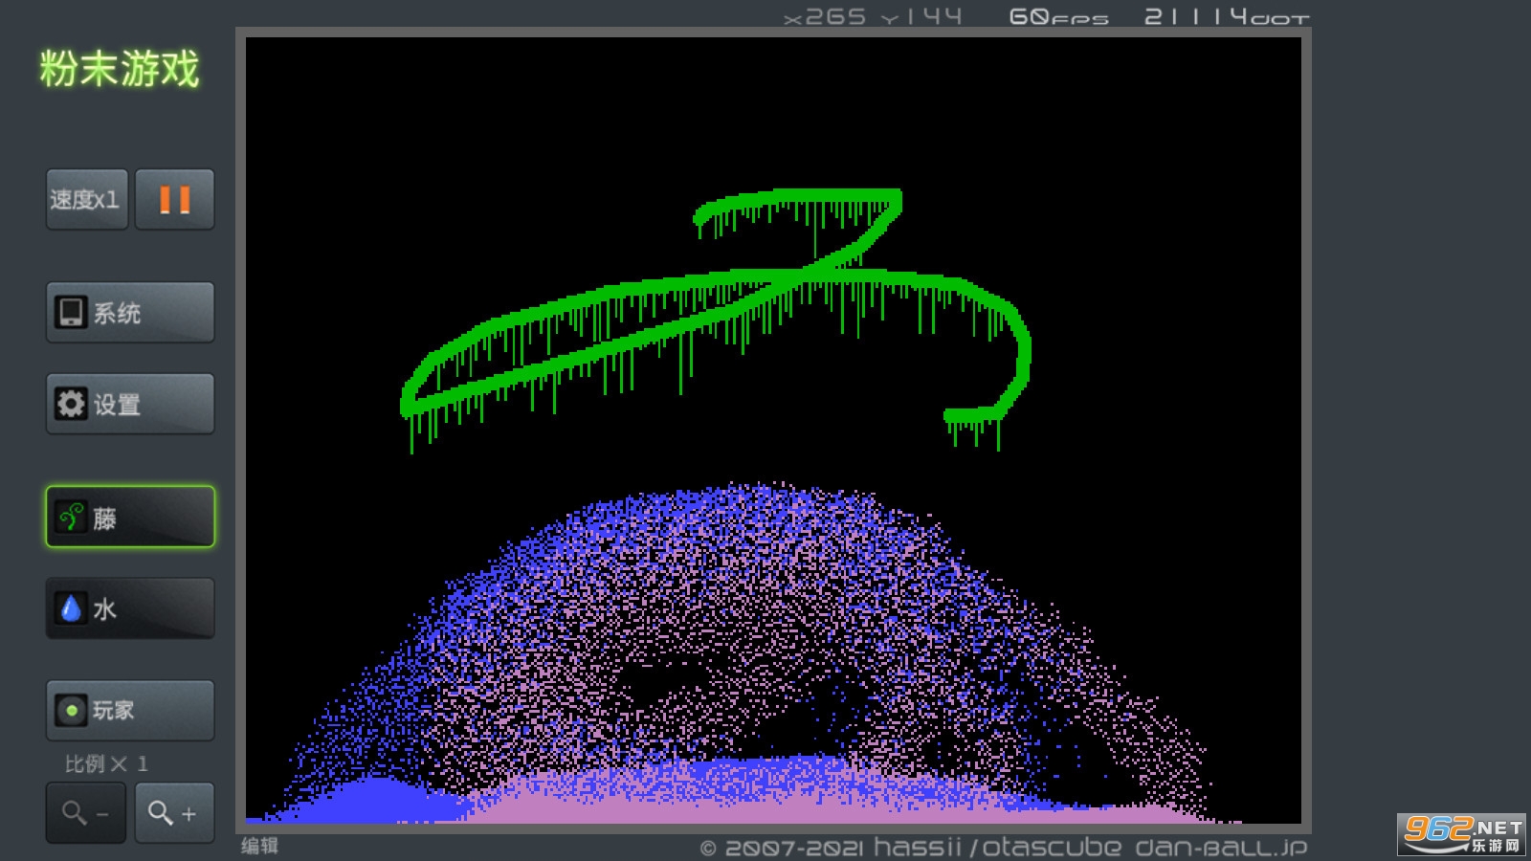Select the 水 water droplet element
Viewport: 1531px width, 861px height.
(130, 608)
